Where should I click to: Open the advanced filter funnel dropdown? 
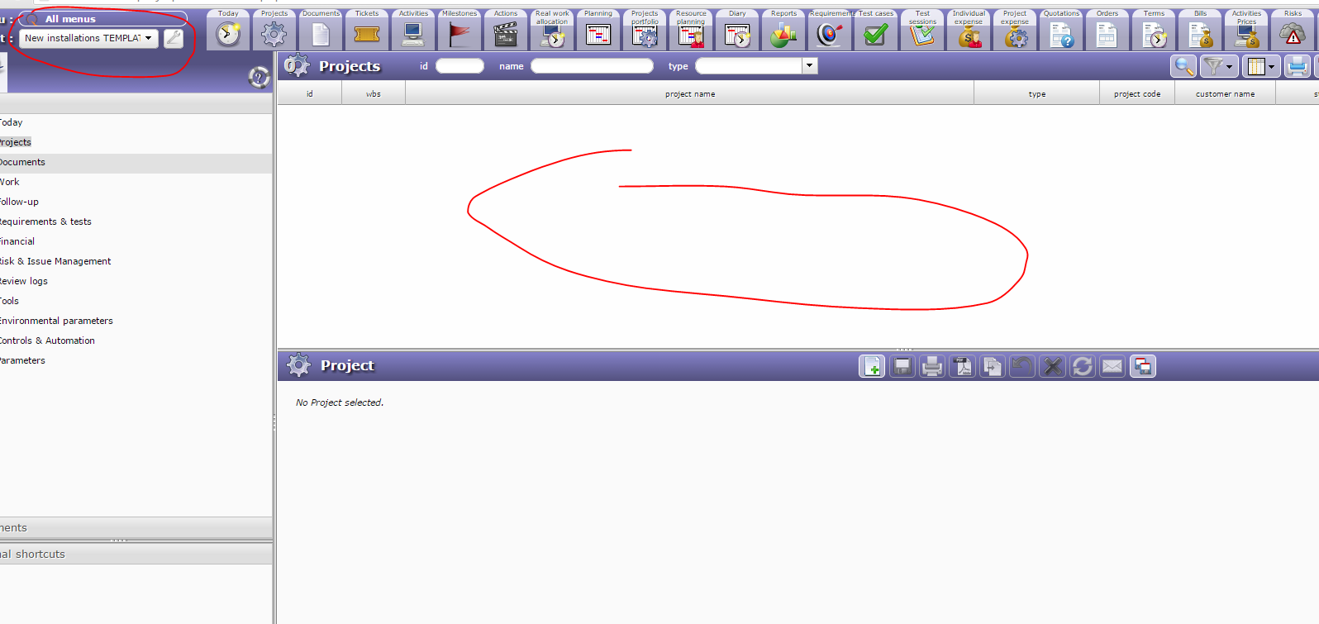[x=1218, y=66]
